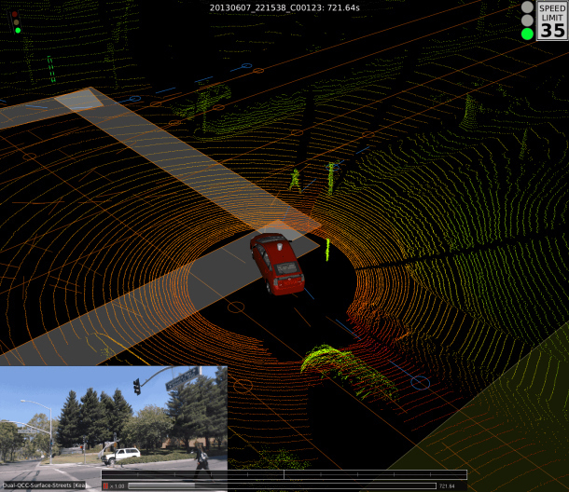Viewport: 569px width, 492px height.
Task: Click the small traffic light icon top-left
Action: pos(16,22)
